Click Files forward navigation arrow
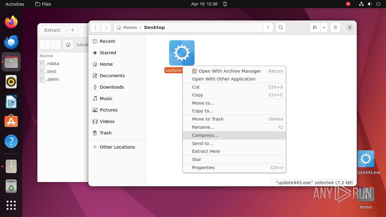This screenshot has height=217, width=386. point(106,27)
